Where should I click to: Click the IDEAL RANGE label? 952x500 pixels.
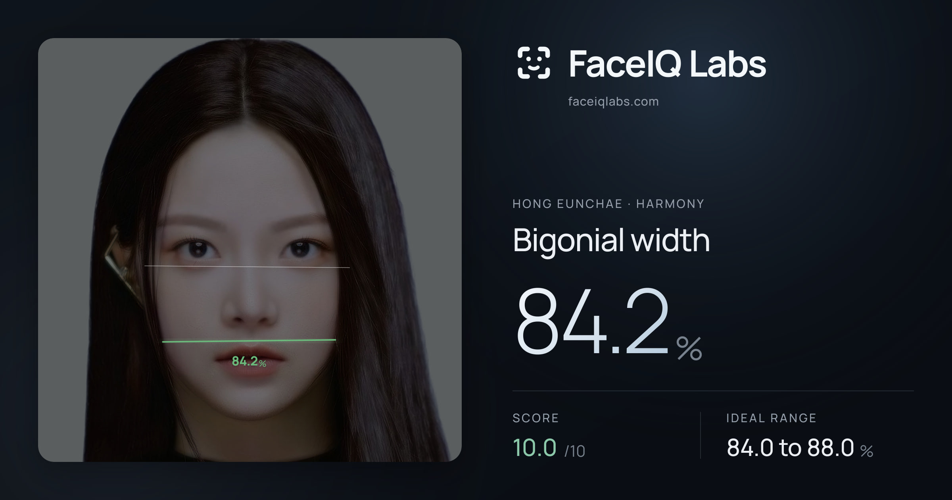click(x=771, y=418)
